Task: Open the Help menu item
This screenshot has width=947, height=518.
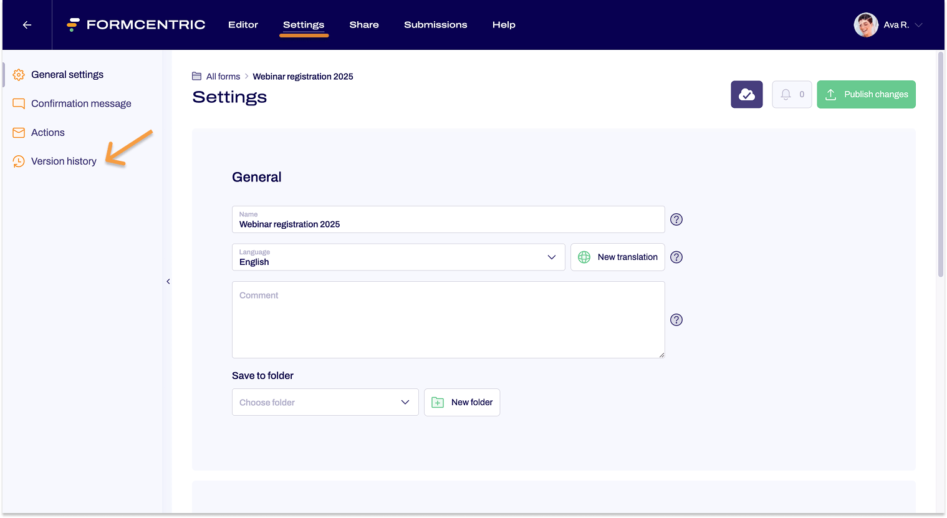Action: click(504, 25)
